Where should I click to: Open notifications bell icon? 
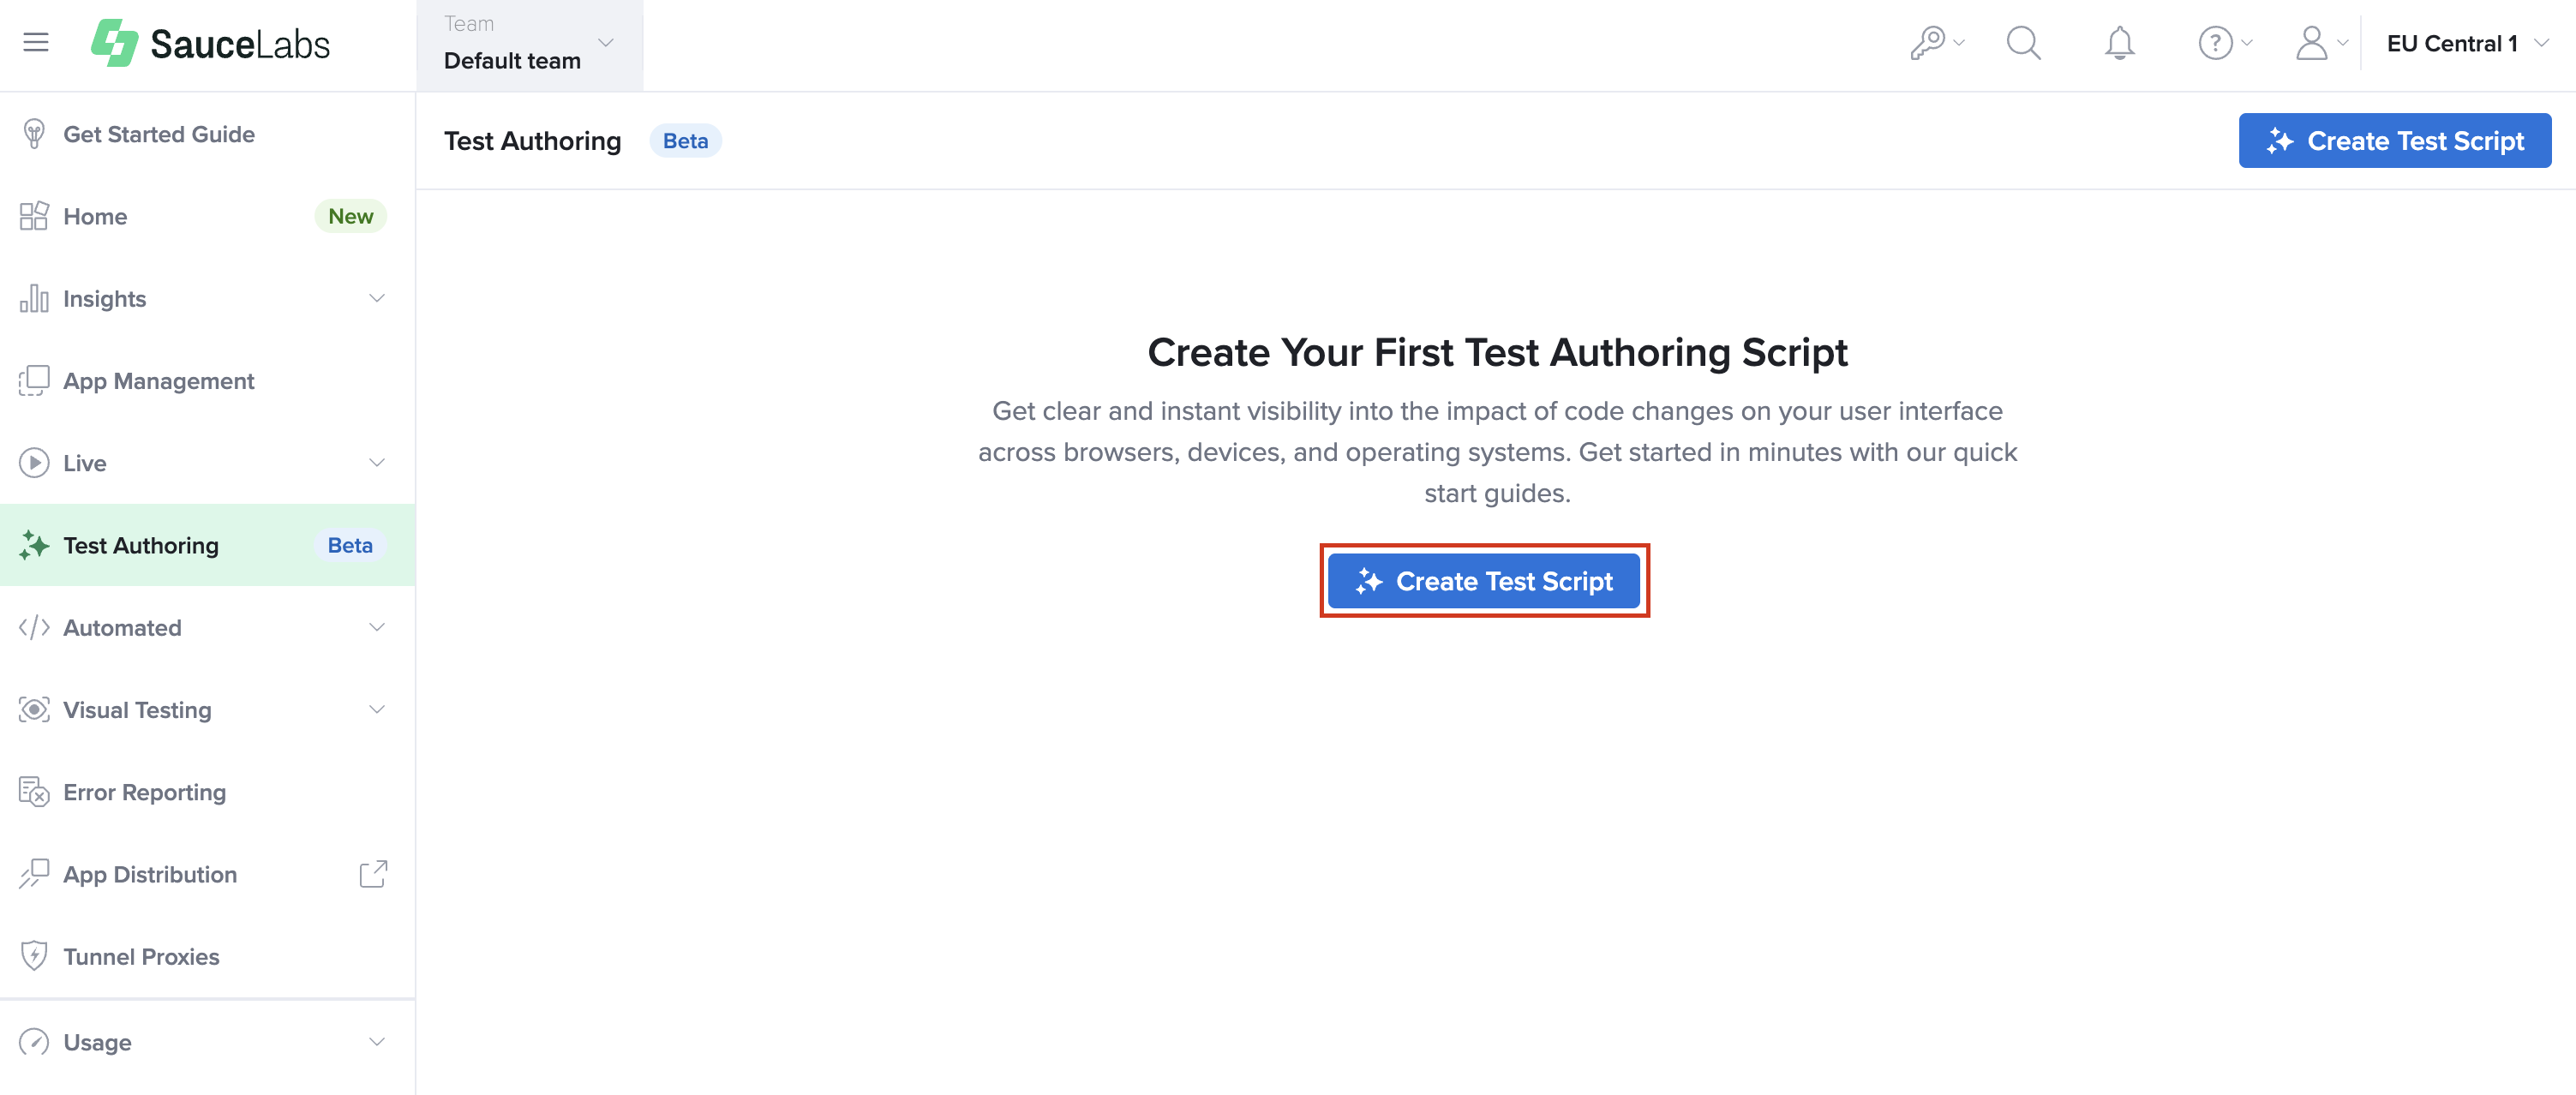pyautogui.click(x=2119, y=43)
